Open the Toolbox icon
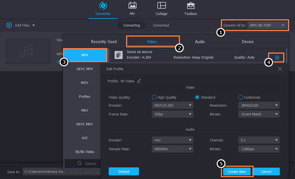This screenshot has height=179, width=295. coord(191,6)
